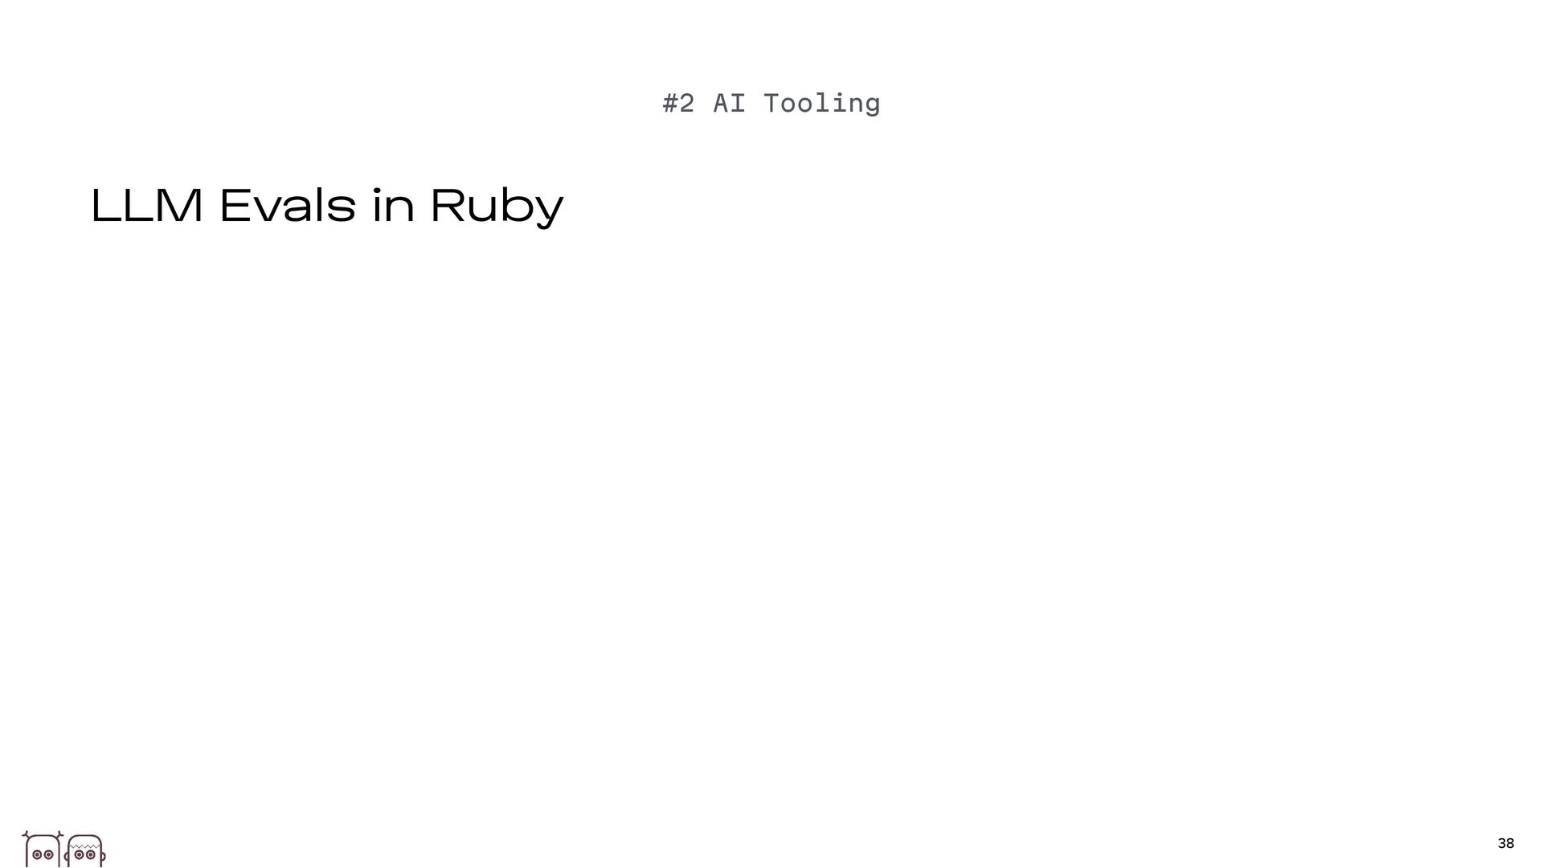Click the word "Ruby" in the title

(497, 207)
